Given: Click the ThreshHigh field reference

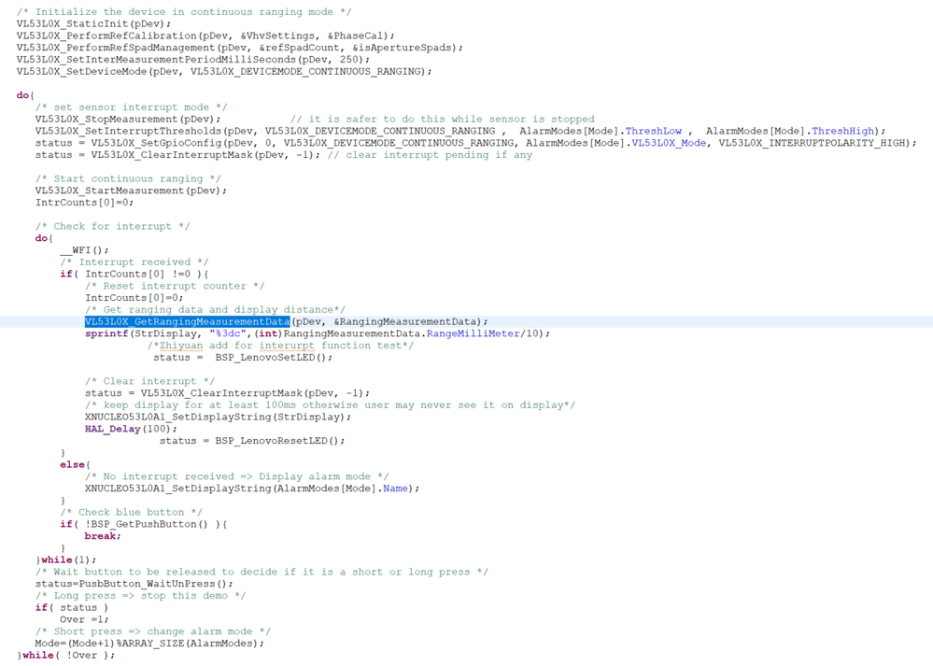Looking at the screenshot, I should coord(843,131).
